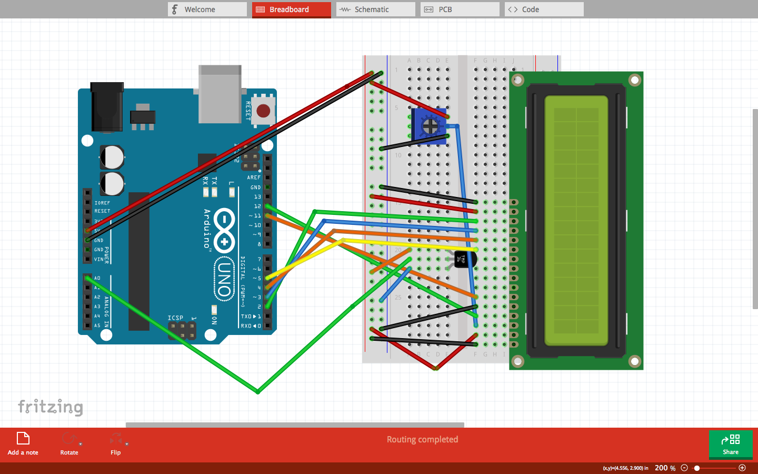Click the Arduino USB connector
Viewport: 758px width, 474px height.
220,94
